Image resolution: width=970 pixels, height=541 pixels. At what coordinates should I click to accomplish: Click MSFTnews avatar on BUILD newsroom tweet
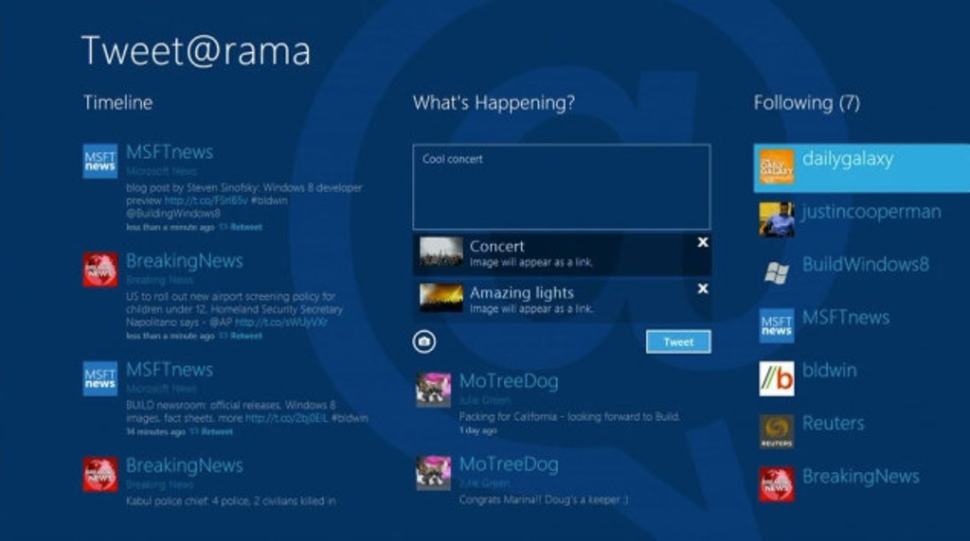(100, 378)
